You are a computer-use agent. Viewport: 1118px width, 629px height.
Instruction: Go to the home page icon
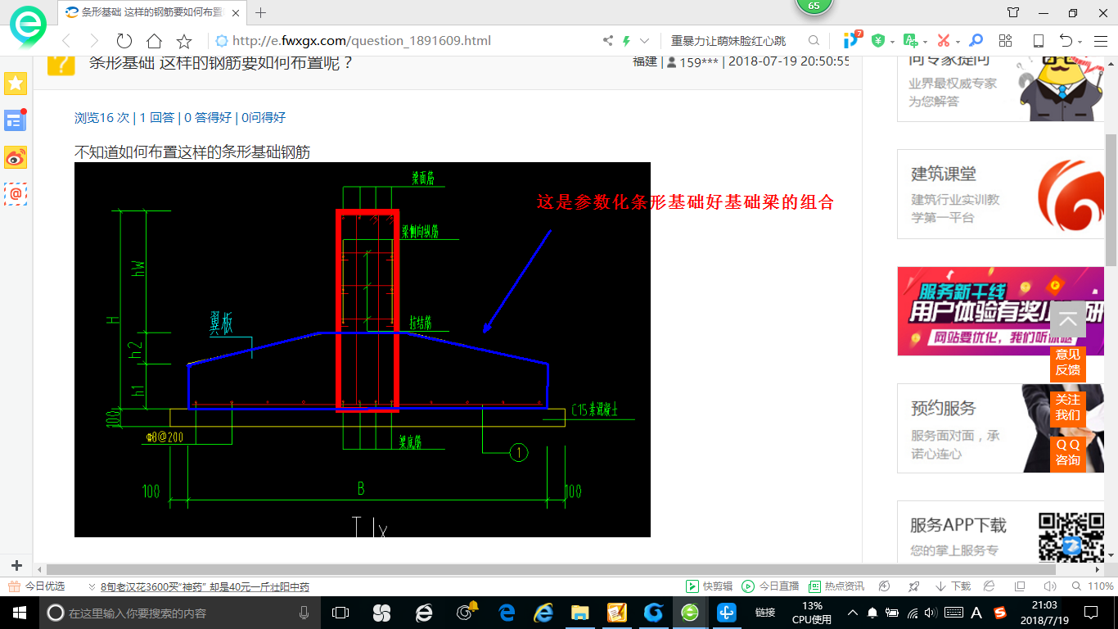154,41
